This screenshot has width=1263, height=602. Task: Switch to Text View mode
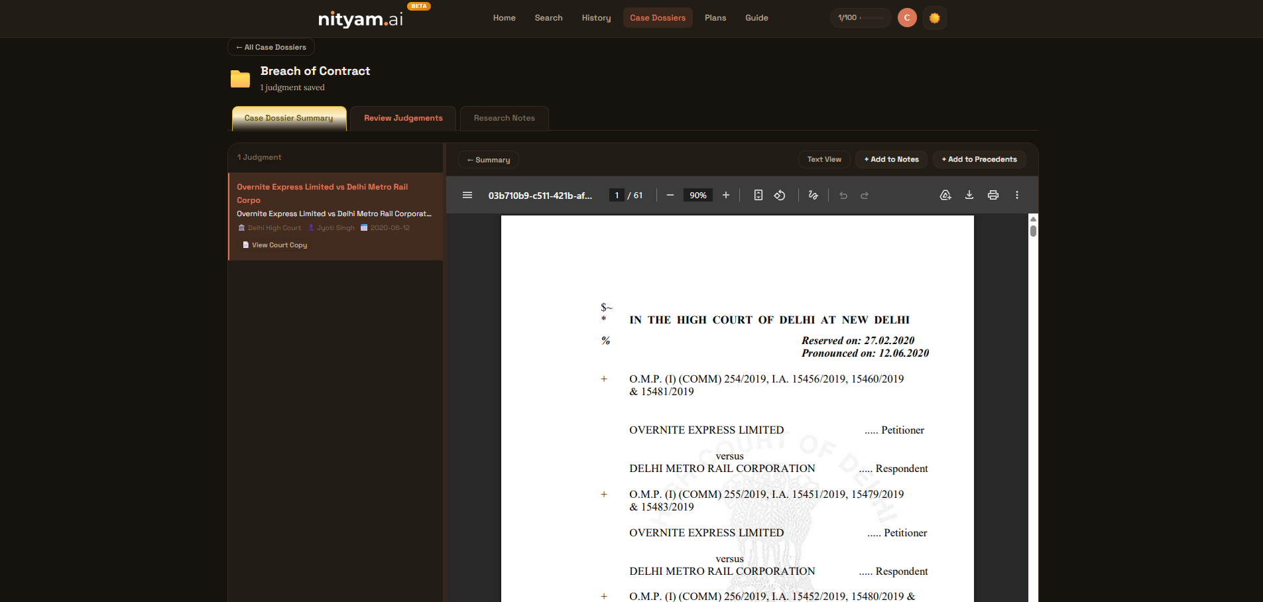824,159
